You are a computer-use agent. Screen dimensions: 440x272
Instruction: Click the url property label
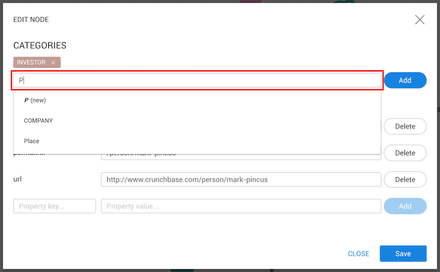coord(18,179)
